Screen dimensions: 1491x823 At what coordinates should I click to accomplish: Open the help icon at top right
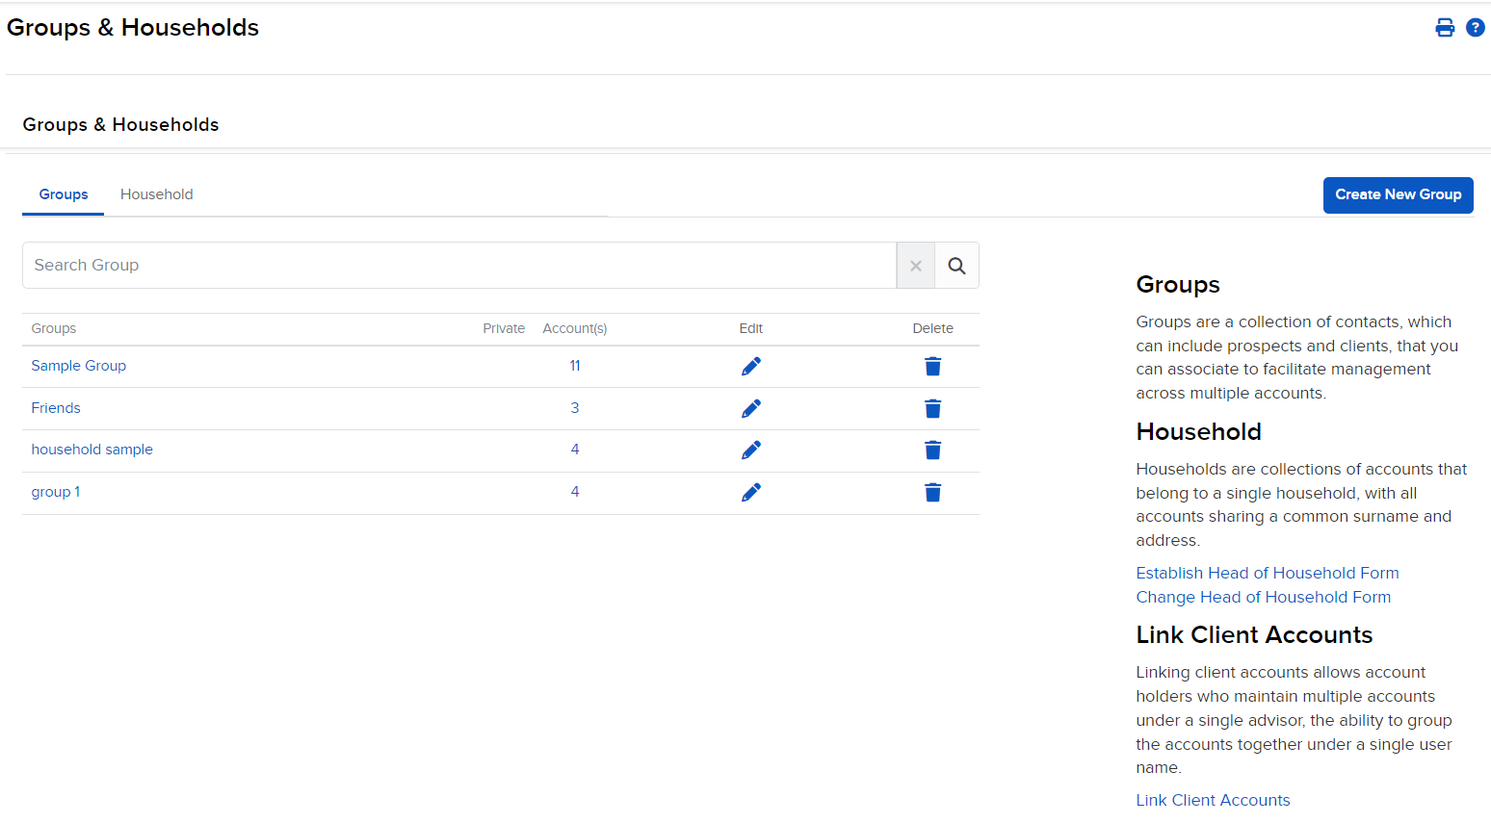1476,27
